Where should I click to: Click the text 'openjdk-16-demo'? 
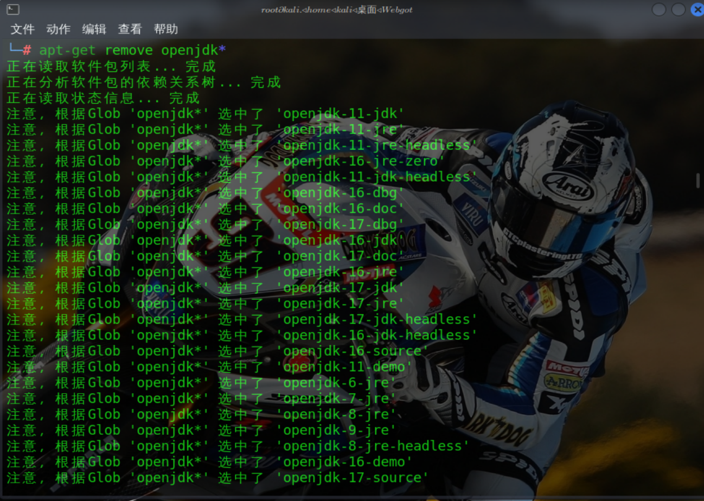[344, 462]
